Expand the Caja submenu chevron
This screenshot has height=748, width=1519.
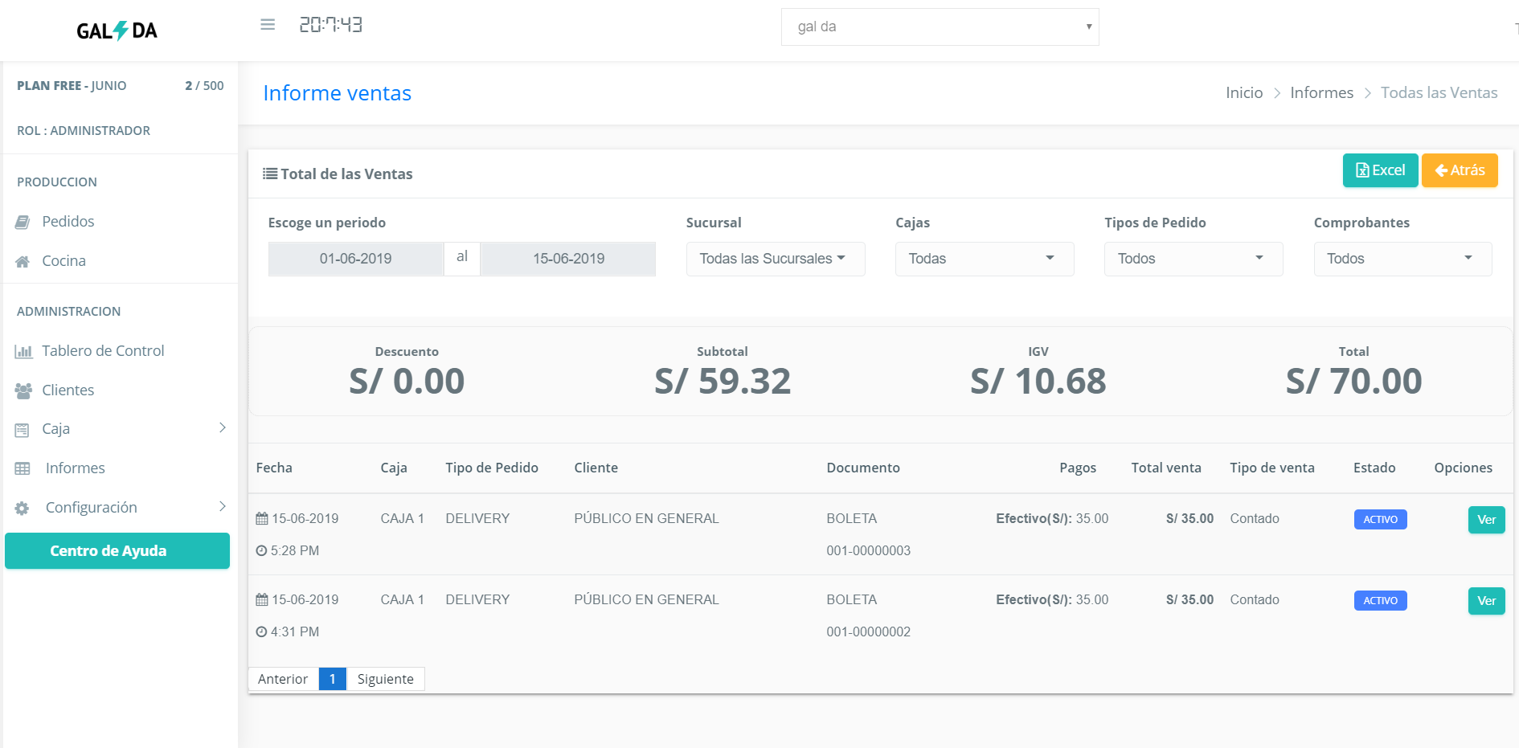pos(223,427)
